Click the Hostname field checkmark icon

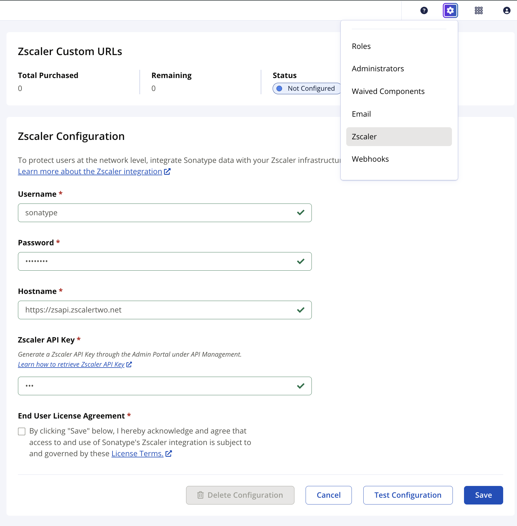pyautogui.click(x=301, y=310)
